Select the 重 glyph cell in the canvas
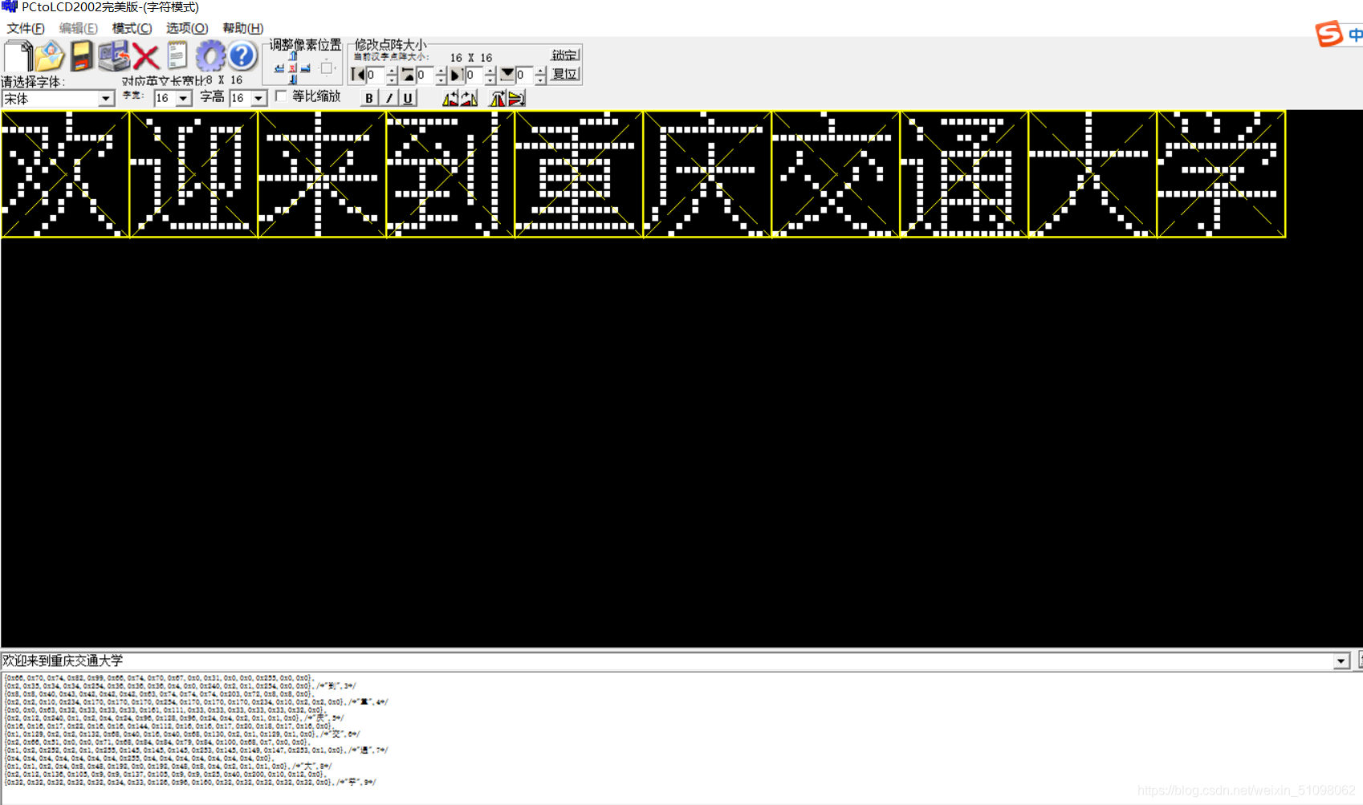This screenshot has width=1363, height=805. (x=579, y=174)
